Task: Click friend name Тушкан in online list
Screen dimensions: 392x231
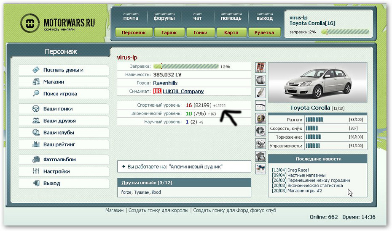Action: click(142, 192)
